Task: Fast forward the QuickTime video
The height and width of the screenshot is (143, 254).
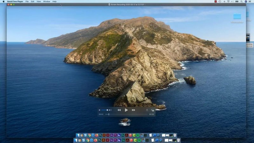Action: [x=133, y=110]
